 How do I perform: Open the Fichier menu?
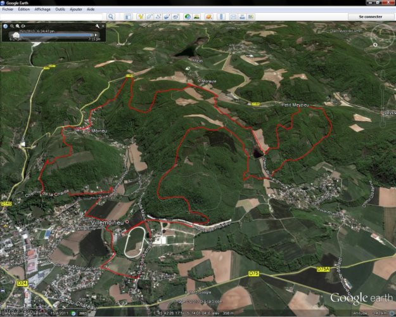[8, 10]
